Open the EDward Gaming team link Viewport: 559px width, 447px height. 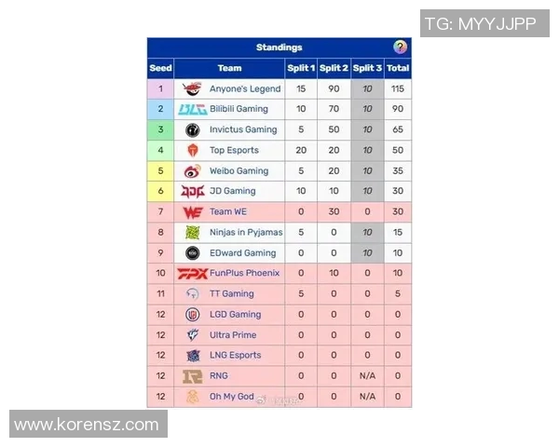click(x=242, y=252)
